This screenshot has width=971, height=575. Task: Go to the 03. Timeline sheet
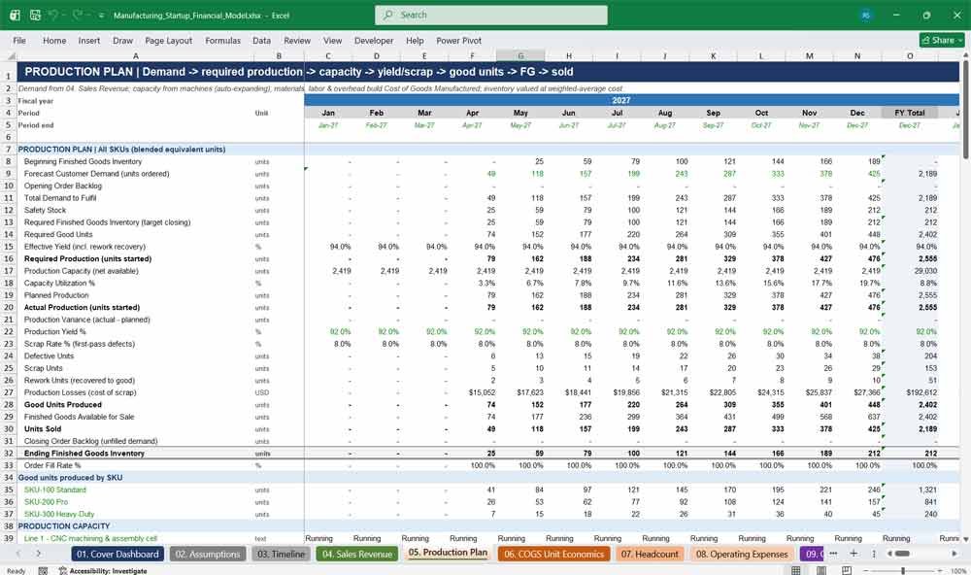coord(281,554)
